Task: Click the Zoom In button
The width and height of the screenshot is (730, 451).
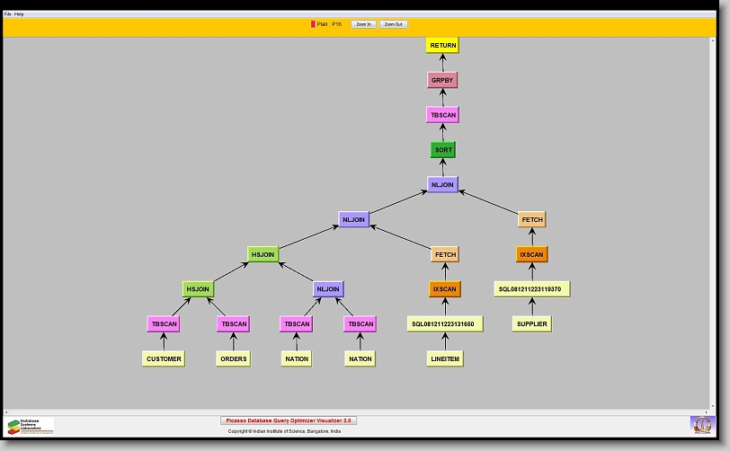Action: [362, 24]
